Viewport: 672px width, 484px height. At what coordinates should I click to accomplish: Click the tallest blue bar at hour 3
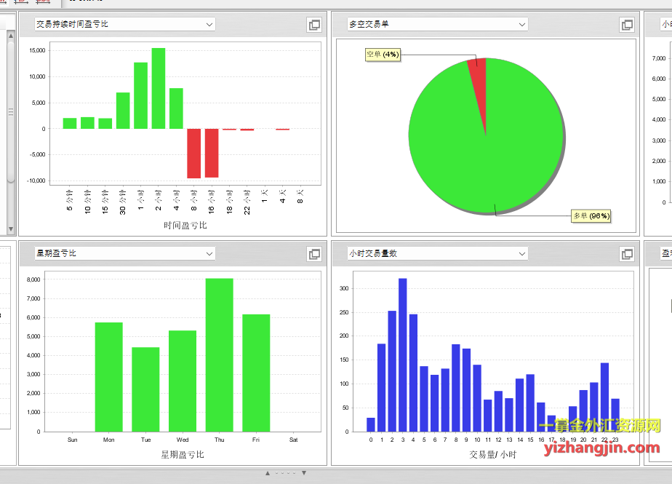pyautogui.click(x=403, y=355)
